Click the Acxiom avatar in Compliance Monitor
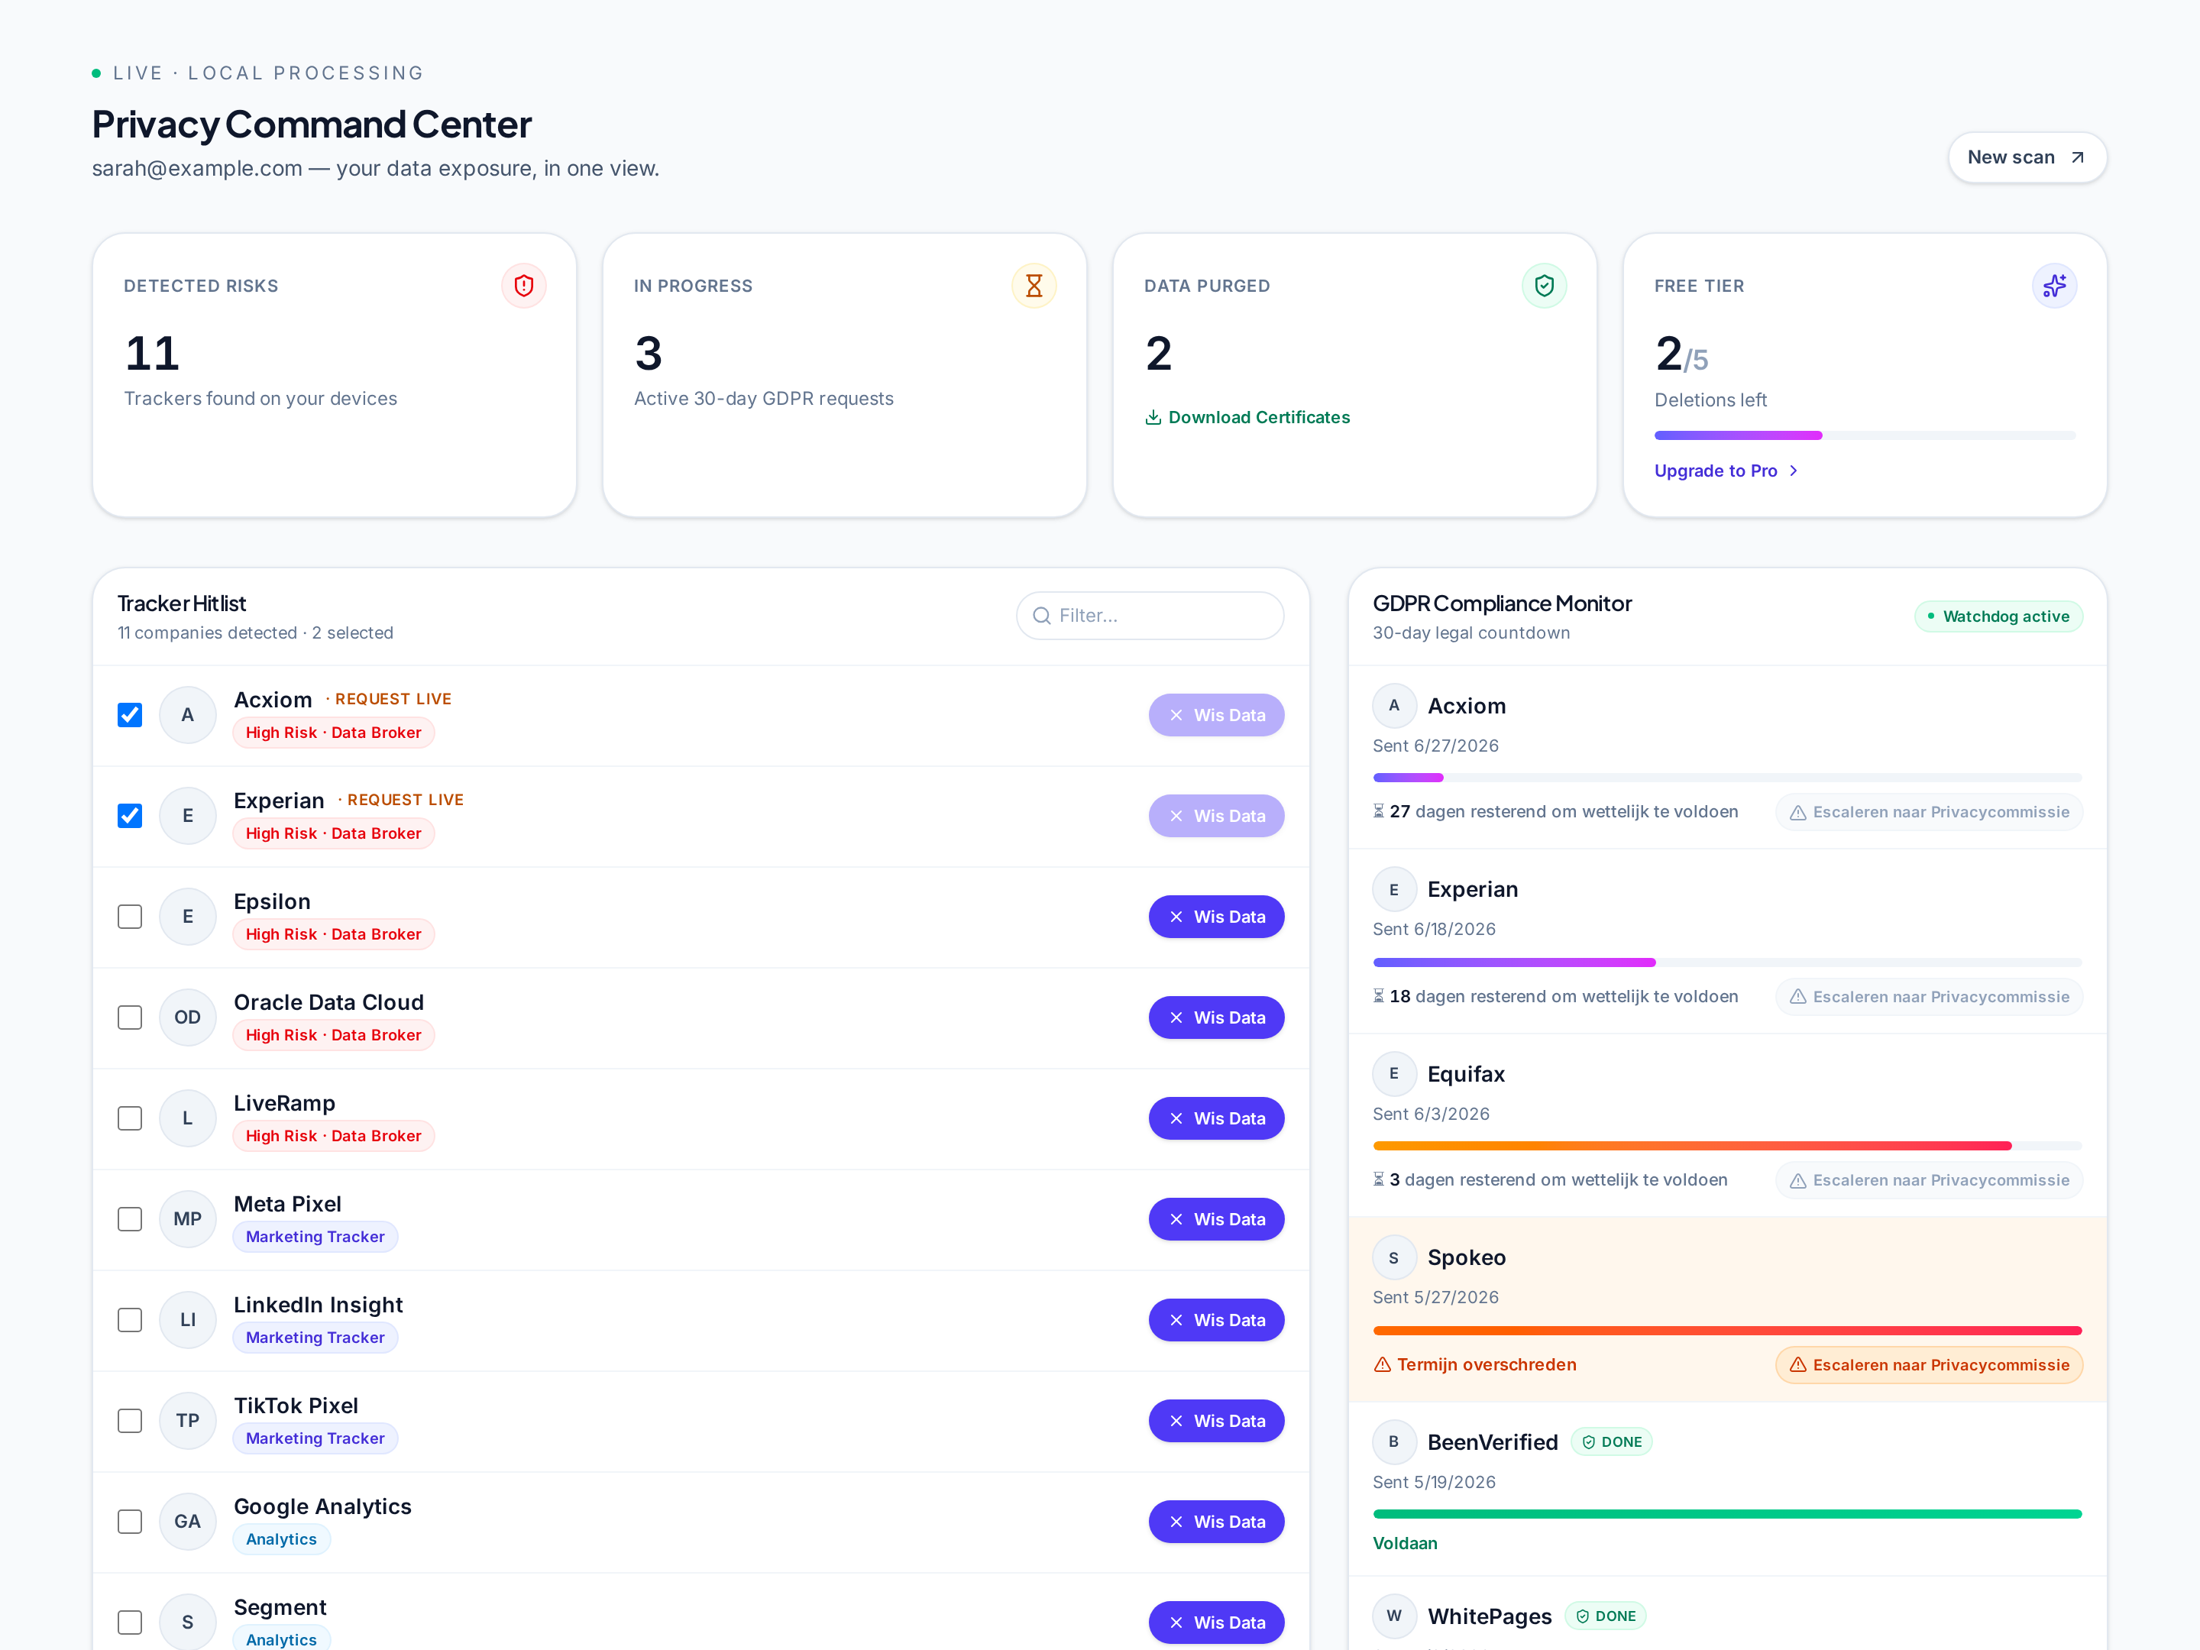2200x1650 pixels. pyautogui.click(x=1394, y=705)
